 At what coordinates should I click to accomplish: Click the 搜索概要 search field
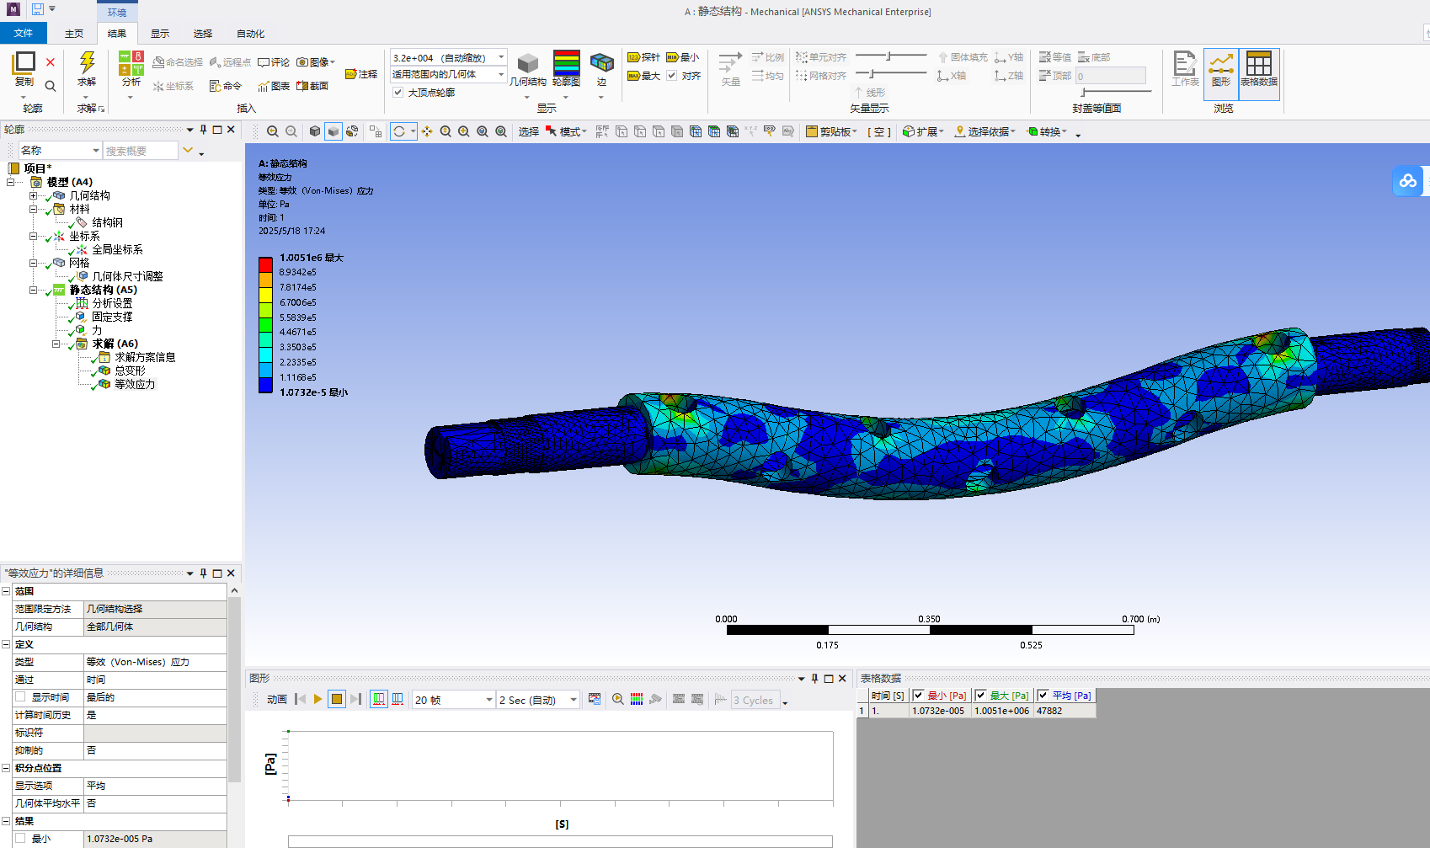coord(141,150)
